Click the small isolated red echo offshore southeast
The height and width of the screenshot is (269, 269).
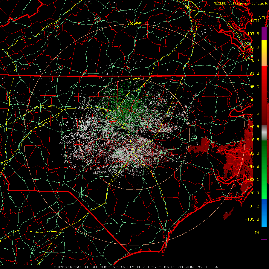coord(228,214)
